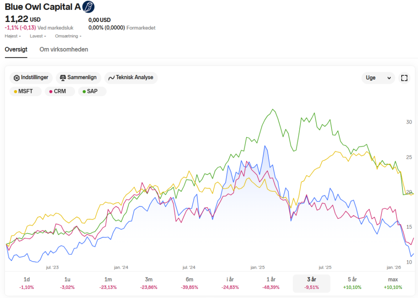Image resolution: width=418 pixels, height=298 pixels.
Task: Toggle the CRM comparison chip
Action: (x=60, y=91)
